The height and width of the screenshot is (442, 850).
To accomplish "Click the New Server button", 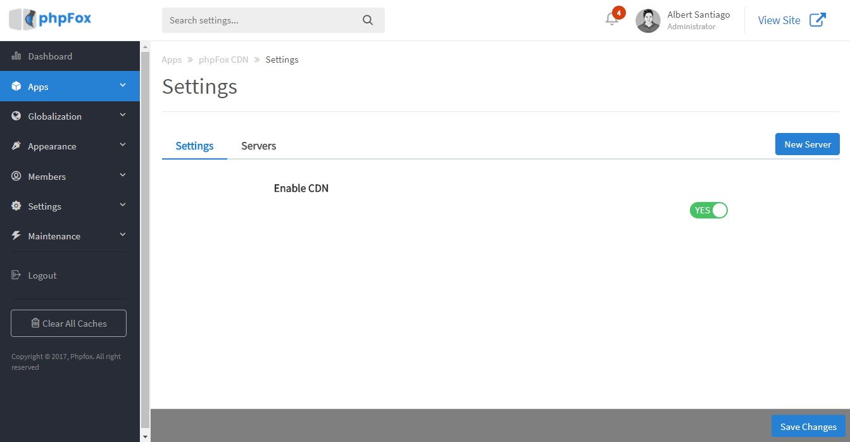I will click(808, 144).
